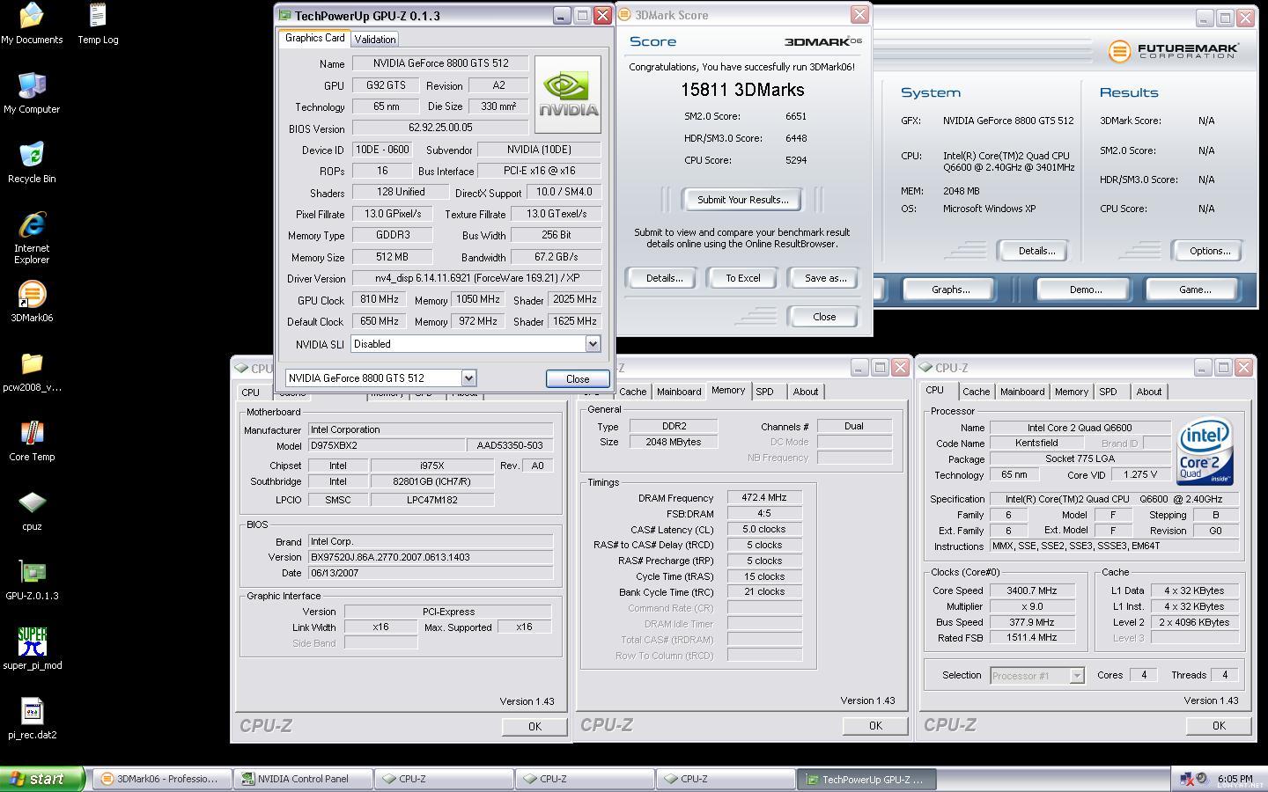Click the taskbar clock 6:05 PM

(1235, 779)
